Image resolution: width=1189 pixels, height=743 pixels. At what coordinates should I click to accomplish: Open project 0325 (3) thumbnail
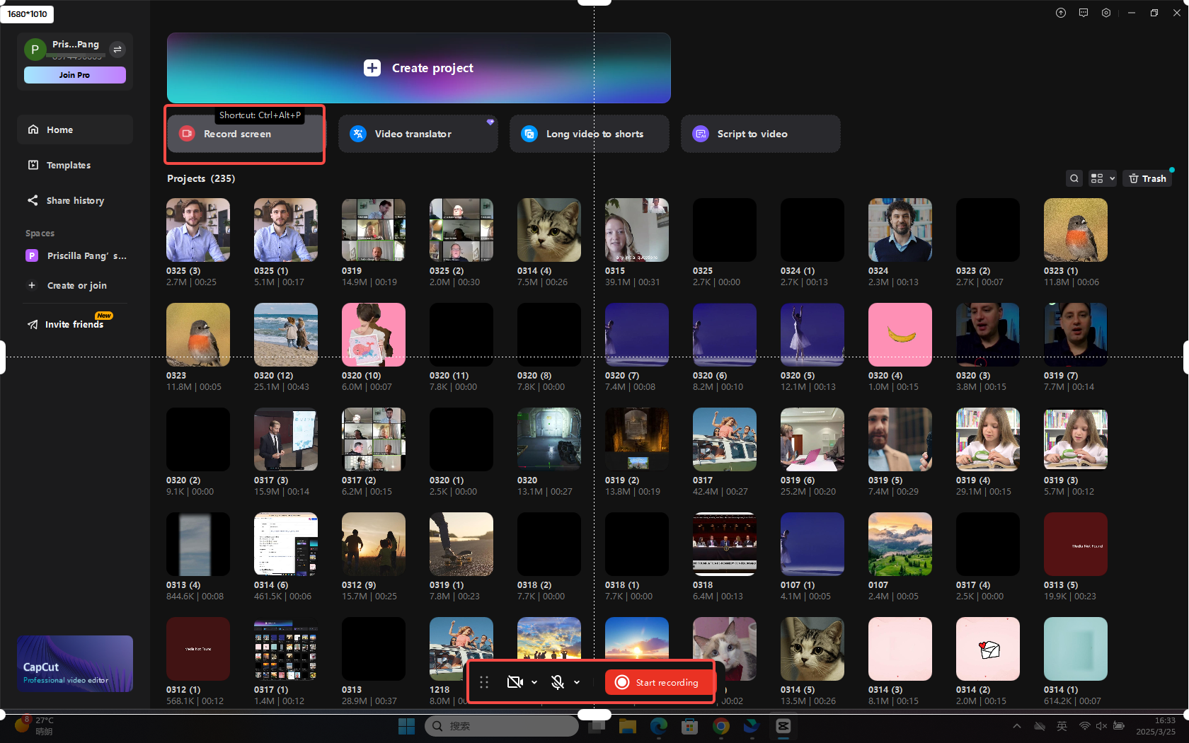(197, 229)
